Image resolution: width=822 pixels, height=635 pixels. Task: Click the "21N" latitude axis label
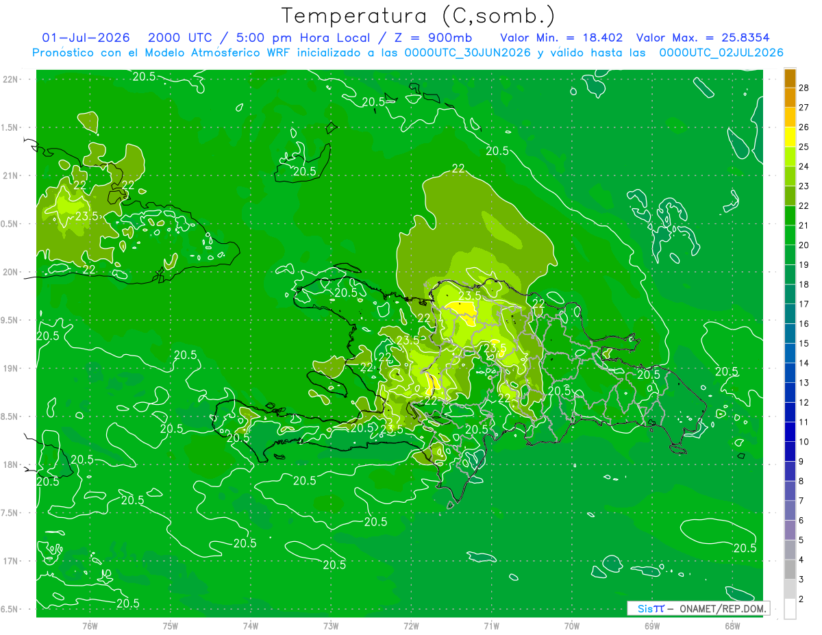(x=10, y=175)
